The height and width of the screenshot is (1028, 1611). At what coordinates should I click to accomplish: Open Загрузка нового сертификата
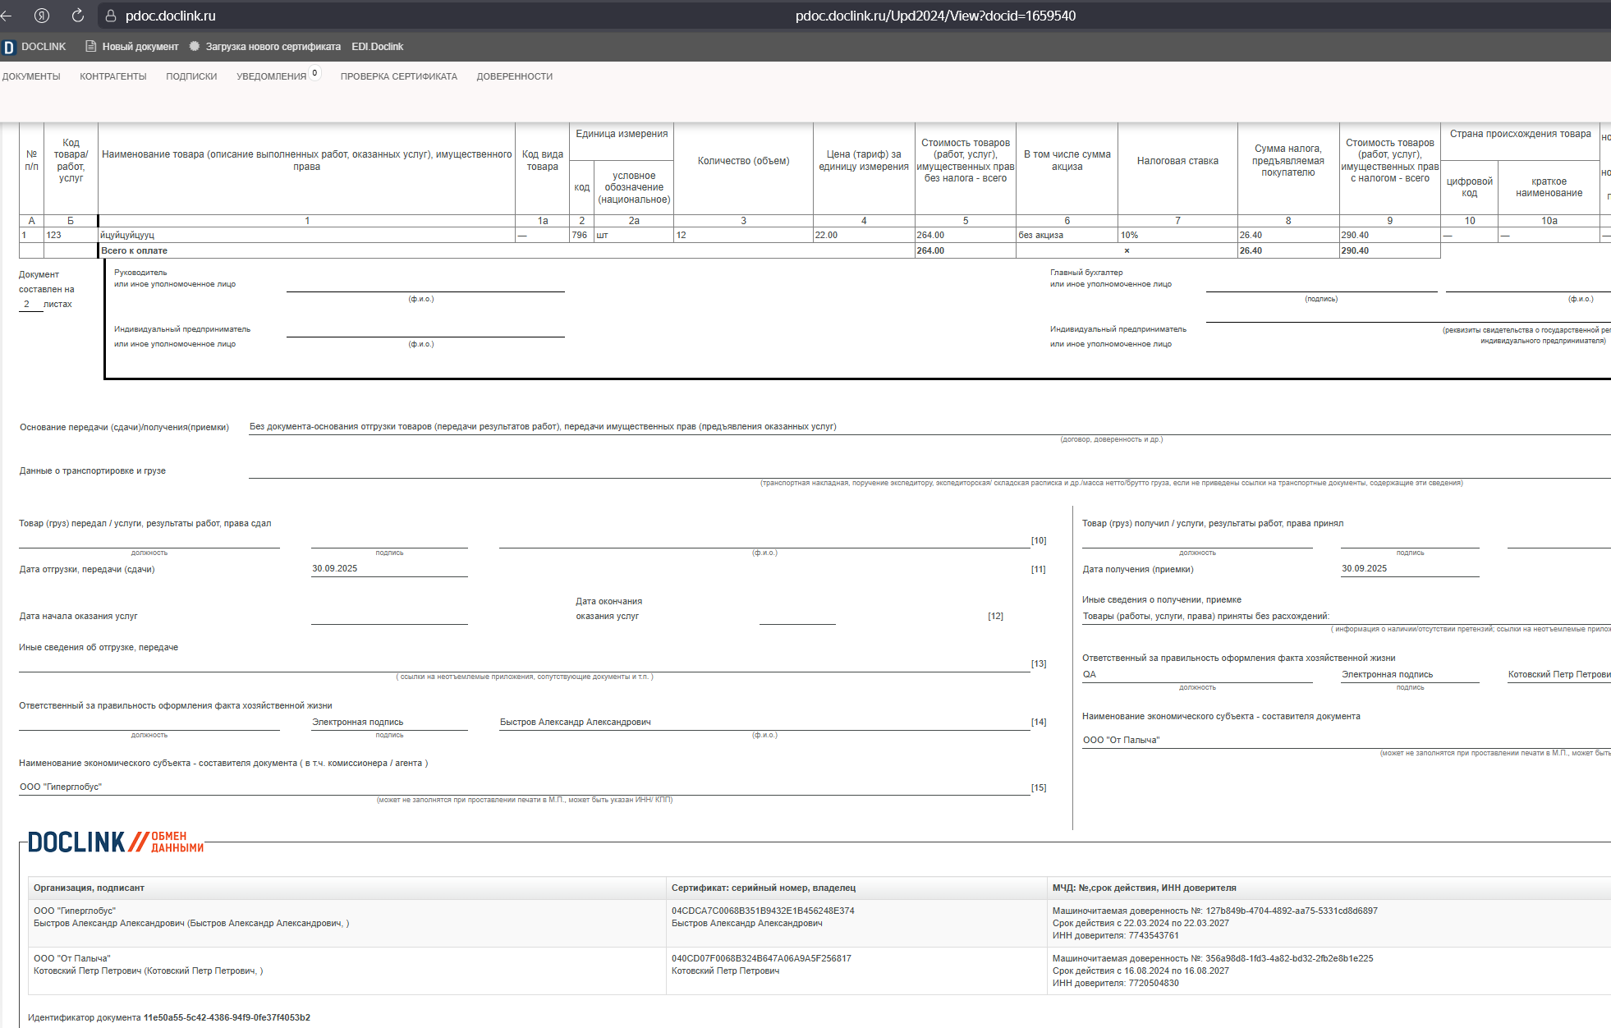(273, 47)
